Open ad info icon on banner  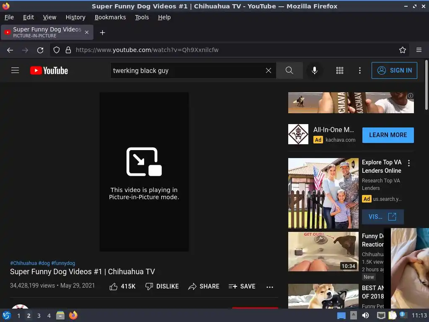(411, 96)
